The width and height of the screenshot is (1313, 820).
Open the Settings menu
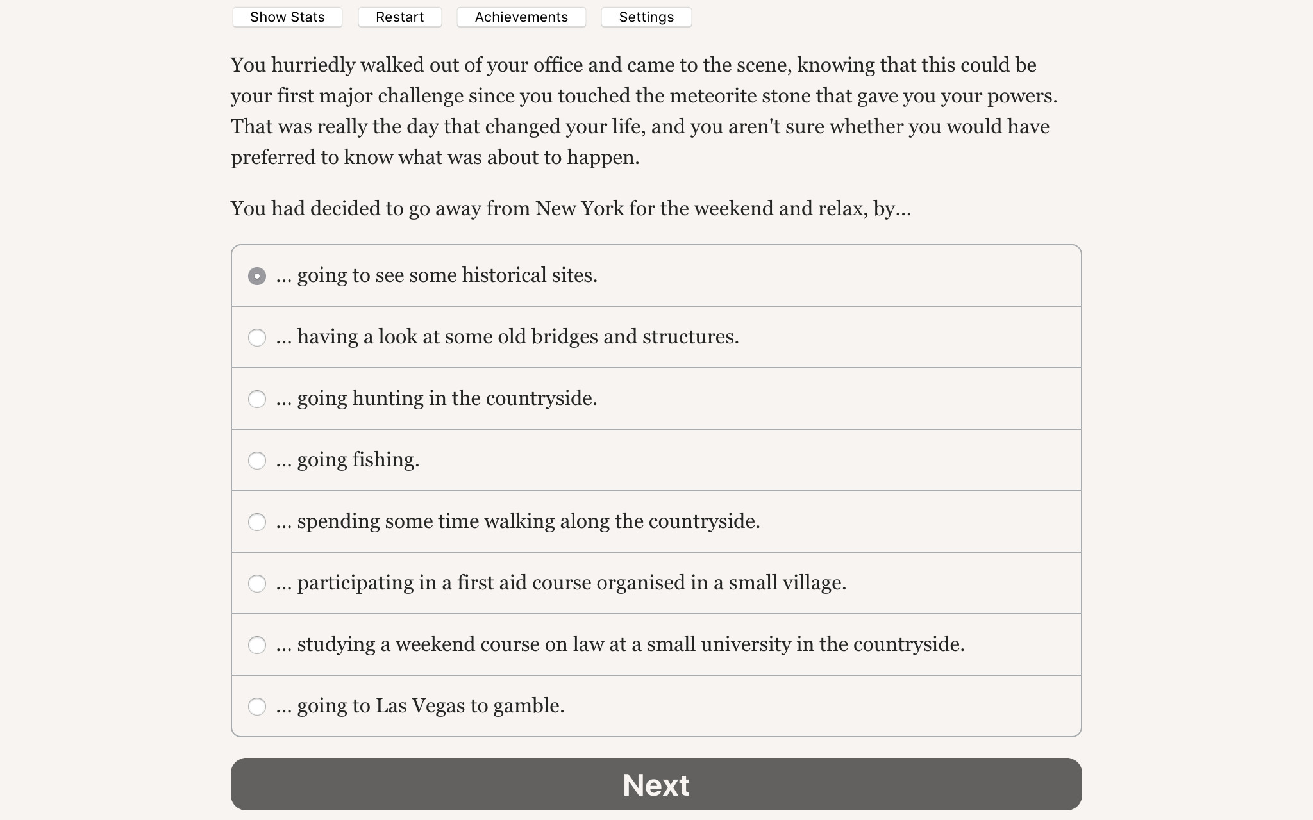646,17
